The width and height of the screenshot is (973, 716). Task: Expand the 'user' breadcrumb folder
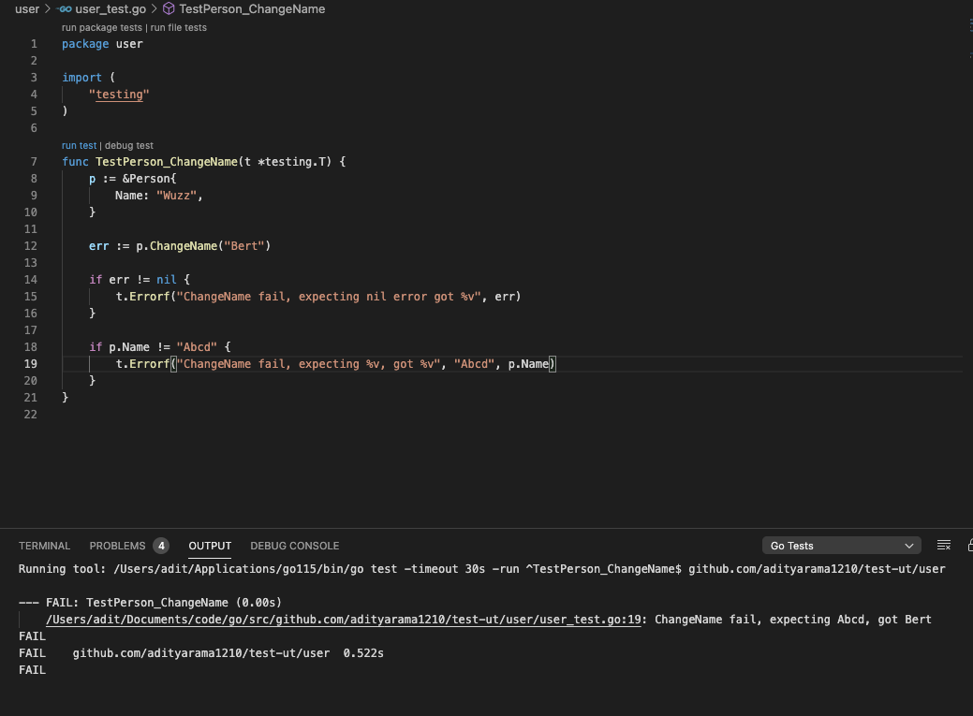(27, 9)
